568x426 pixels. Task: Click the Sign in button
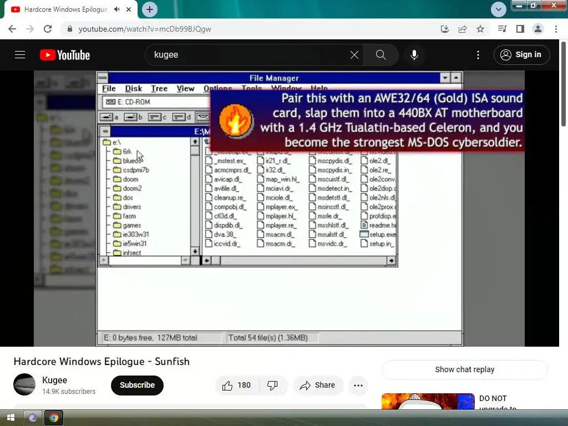tap(521, 55)
